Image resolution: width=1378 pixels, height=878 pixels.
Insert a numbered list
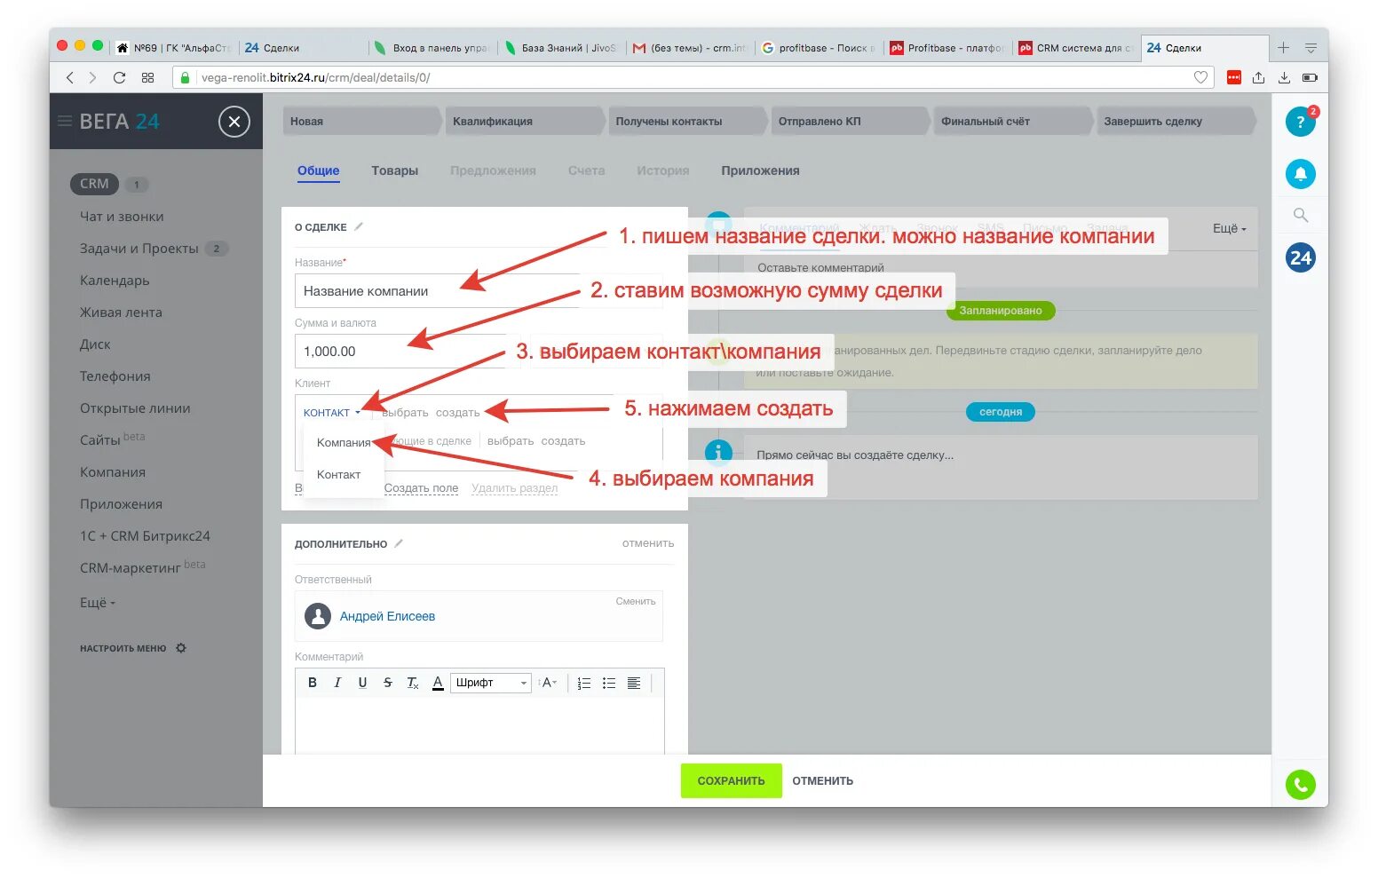(x=583, y=683)
